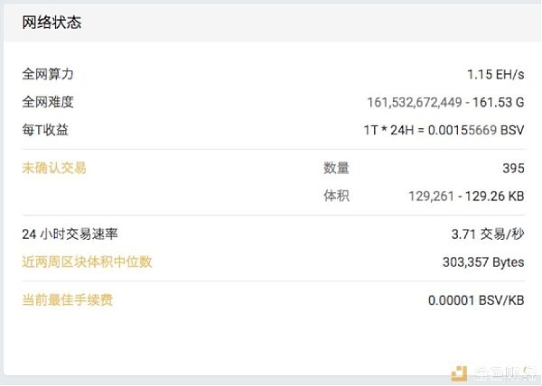Image resolution: width=542 pixels, height=386 pixels.
Task: Click the 近两周区块体积中位数 link
Action: tap(87, 262)
